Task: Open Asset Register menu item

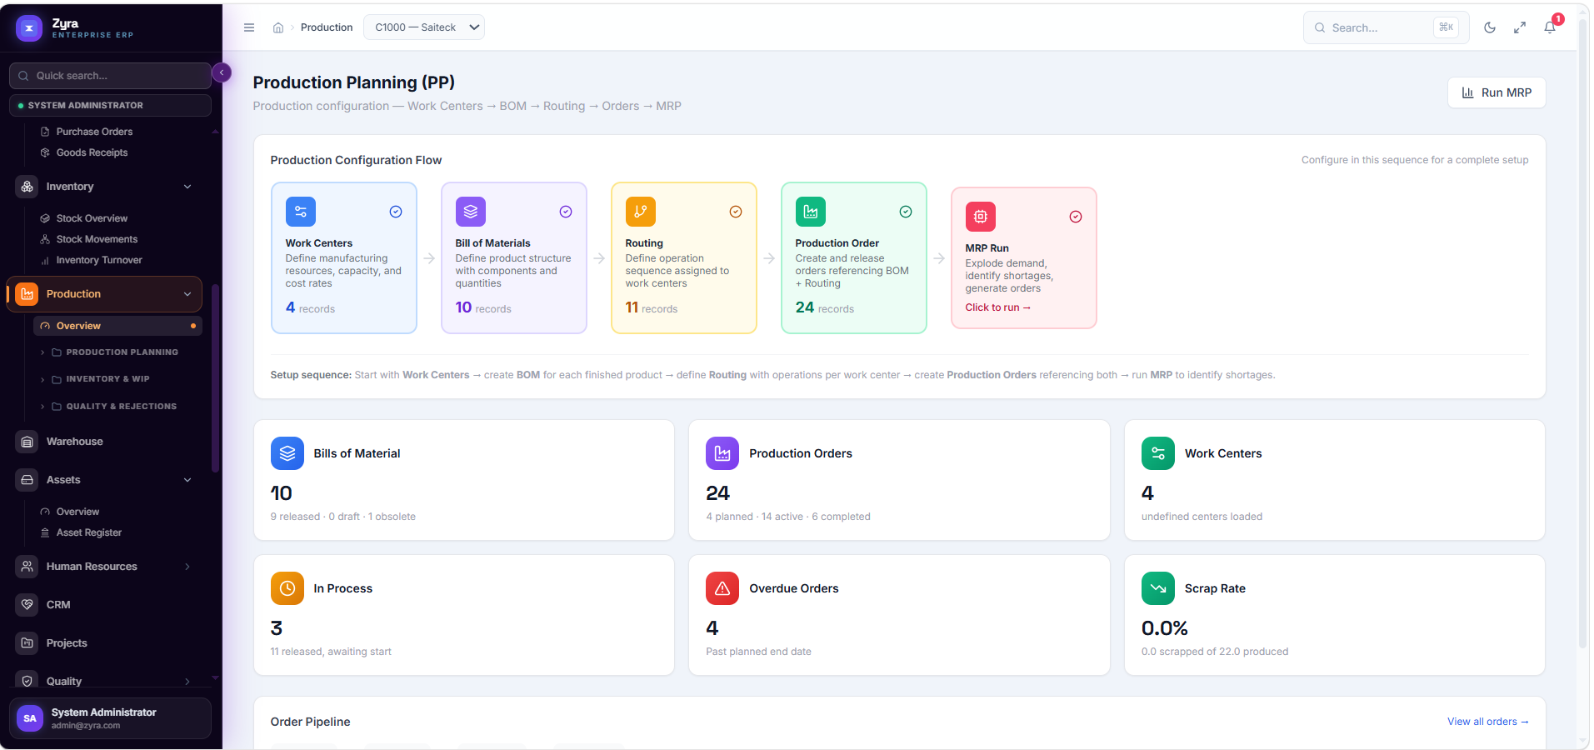Action: coord(88,532)
